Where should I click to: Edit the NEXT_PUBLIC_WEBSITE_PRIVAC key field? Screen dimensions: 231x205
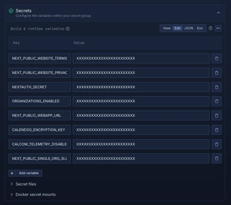point(40,73)
